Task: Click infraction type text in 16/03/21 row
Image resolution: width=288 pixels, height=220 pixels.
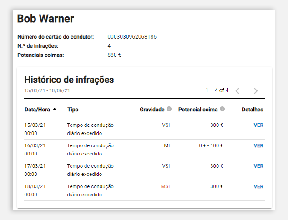Action: (91, 150)
